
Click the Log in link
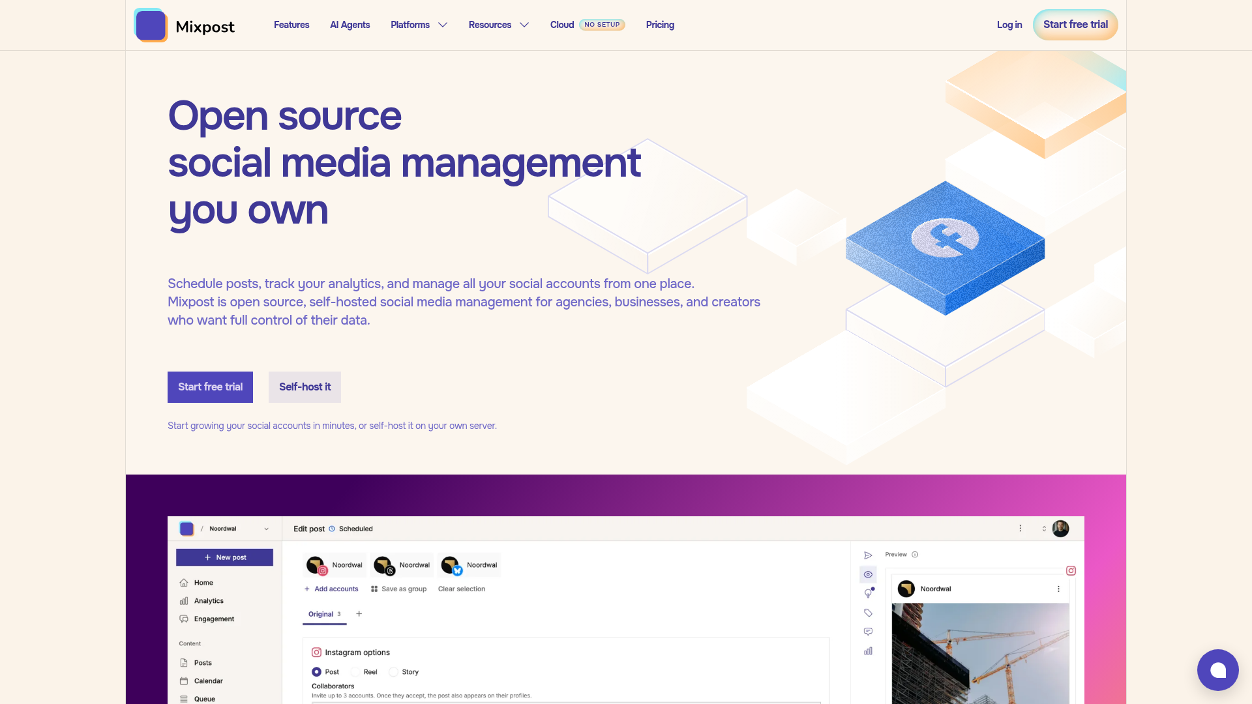point(1009,25)
